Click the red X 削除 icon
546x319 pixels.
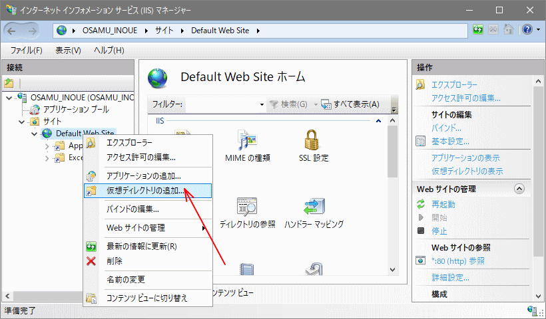[x=91, y=261]
